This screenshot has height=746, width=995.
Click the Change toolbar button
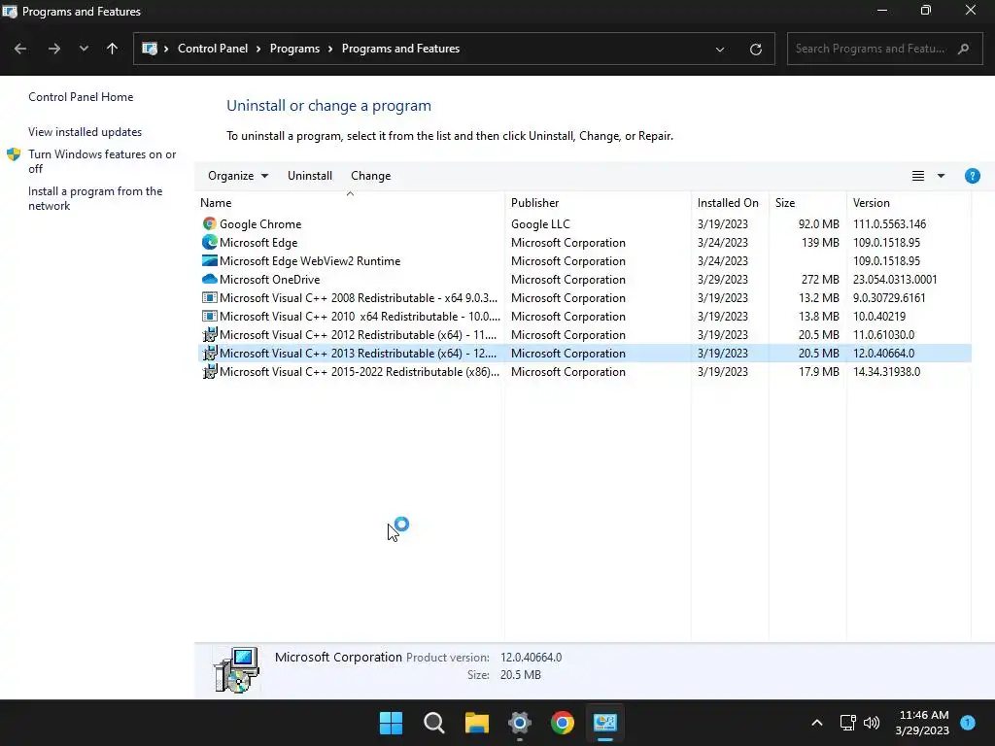point(370,176)
